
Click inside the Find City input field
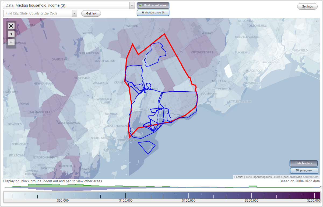click(x=38, y=13)
